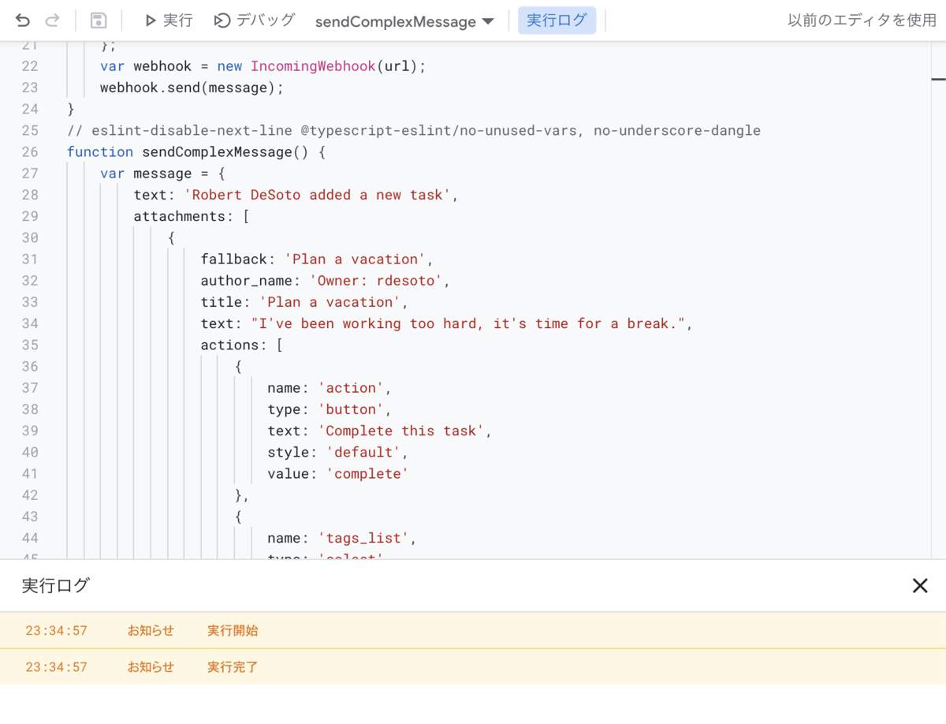Image resolution: width=946 pixels, height=724 pixels.
Task: Click 'attachments: [' on line 29
Action: (192, 216)
